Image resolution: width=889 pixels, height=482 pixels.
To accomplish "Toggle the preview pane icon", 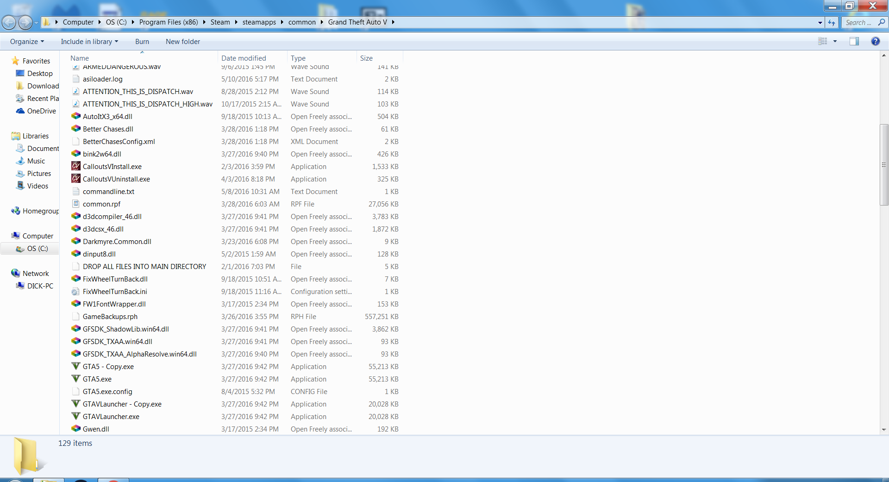I will click(x=854, y=41).
